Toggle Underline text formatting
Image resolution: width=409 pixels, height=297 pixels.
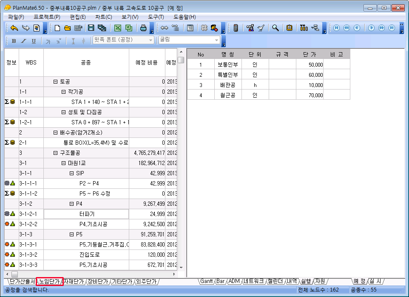tap(34, 41)
